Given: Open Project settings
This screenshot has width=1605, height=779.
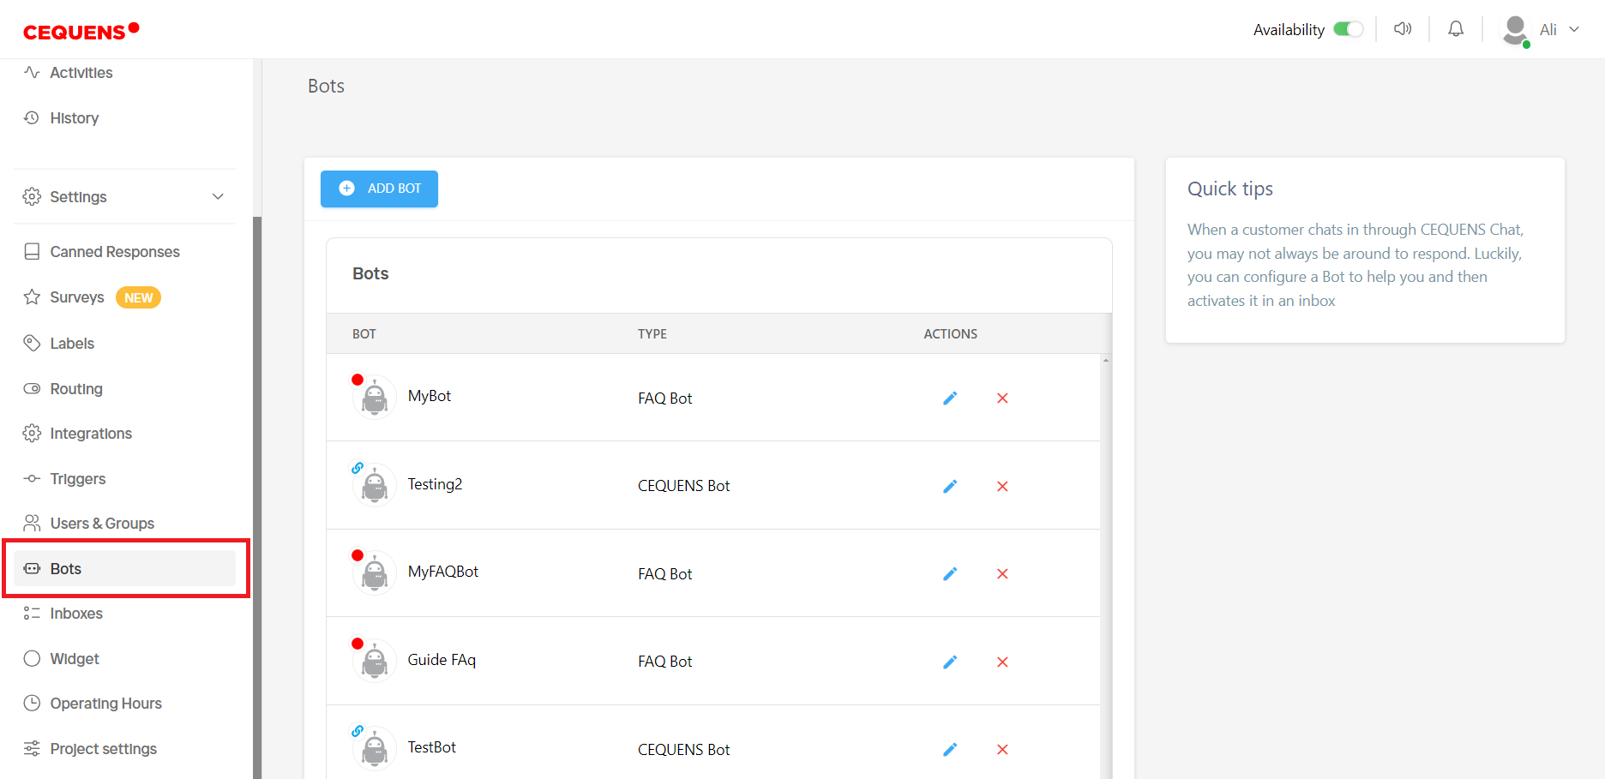Looking at the screenshot, I should click(104, 749).
